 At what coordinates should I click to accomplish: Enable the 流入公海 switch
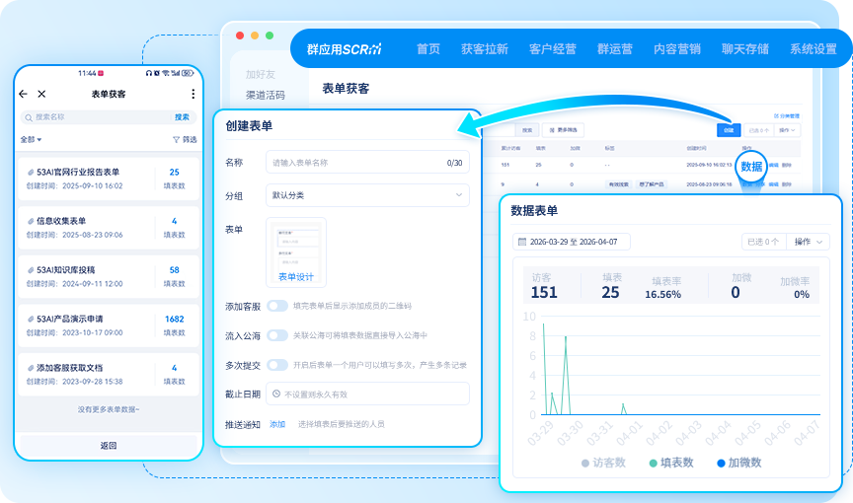point(277,335)
